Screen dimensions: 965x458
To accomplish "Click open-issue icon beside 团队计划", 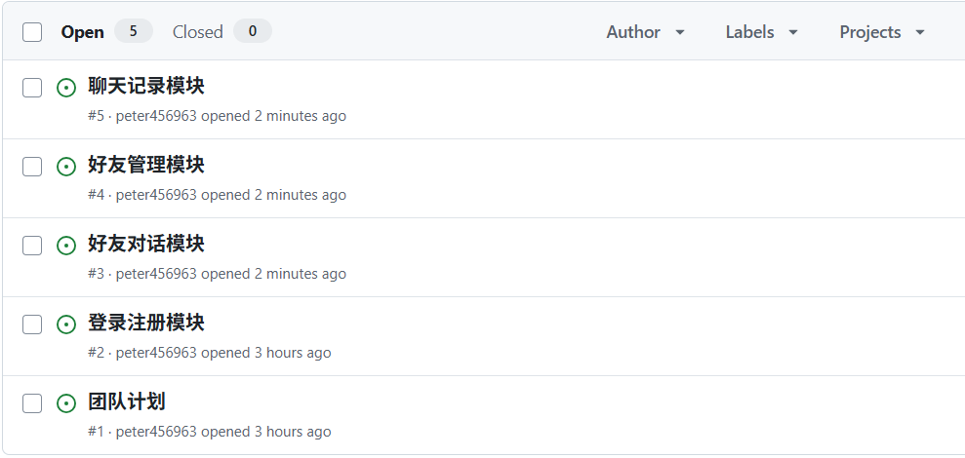I will coord(66,403).
